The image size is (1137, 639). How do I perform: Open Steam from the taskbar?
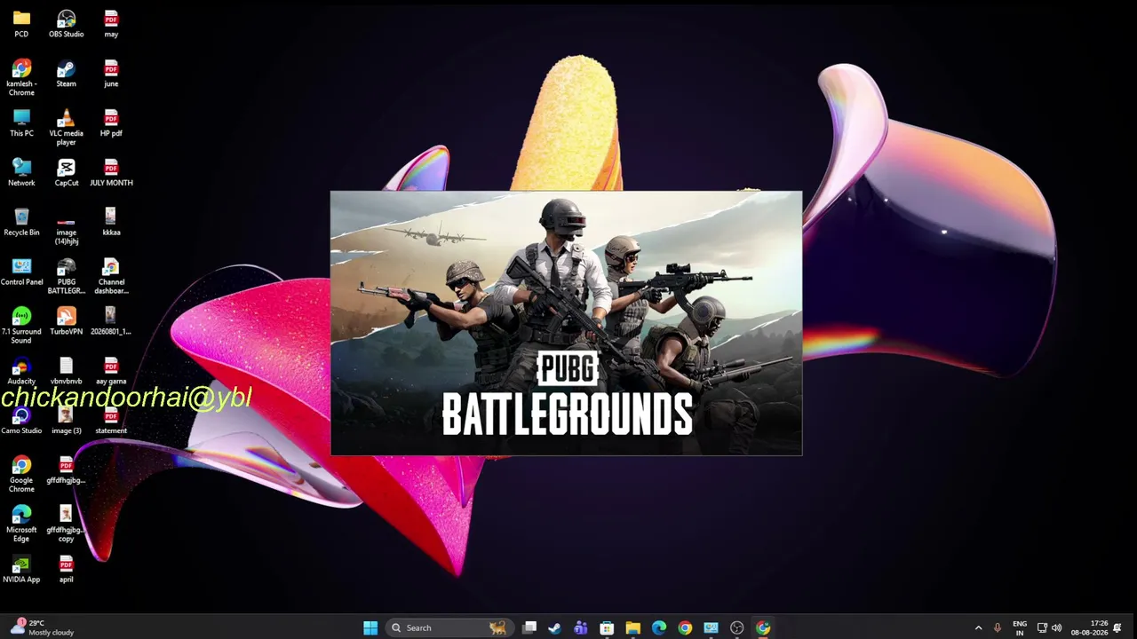point(555,628)
